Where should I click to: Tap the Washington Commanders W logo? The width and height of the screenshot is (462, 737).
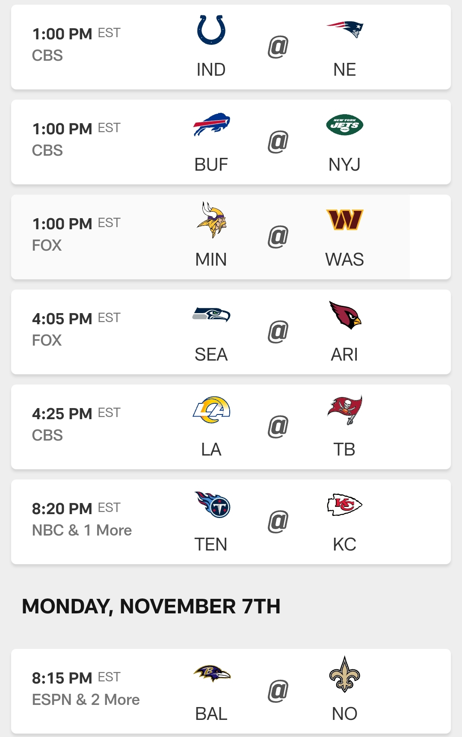345,220
